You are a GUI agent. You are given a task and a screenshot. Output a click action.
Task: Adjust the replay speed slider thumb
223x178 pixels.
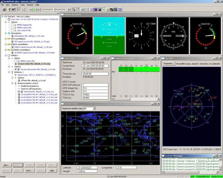click(x=54, y=10)
